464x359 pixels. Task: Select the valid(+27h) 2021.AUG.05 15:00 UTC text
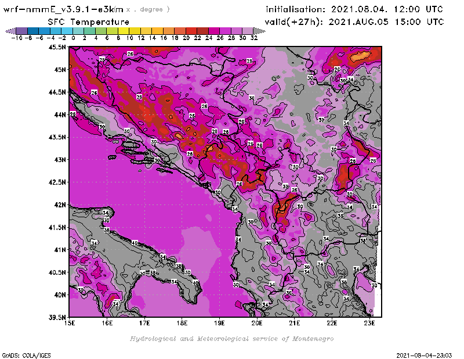click(354, 22)
